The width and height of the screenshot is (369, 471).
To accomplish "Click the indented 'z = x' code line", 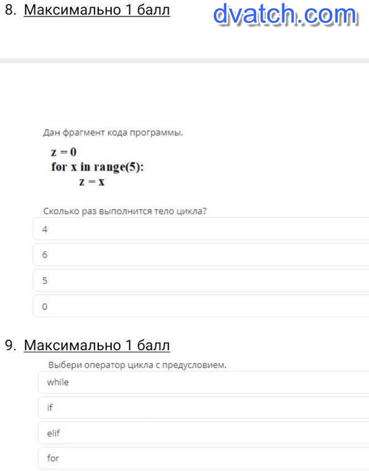I will 92,182.
